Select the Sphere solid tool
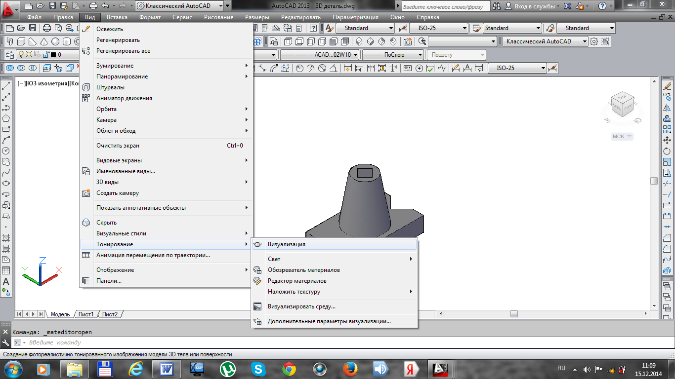The width and height of the screenshot is (675, 379). [55, 41]
